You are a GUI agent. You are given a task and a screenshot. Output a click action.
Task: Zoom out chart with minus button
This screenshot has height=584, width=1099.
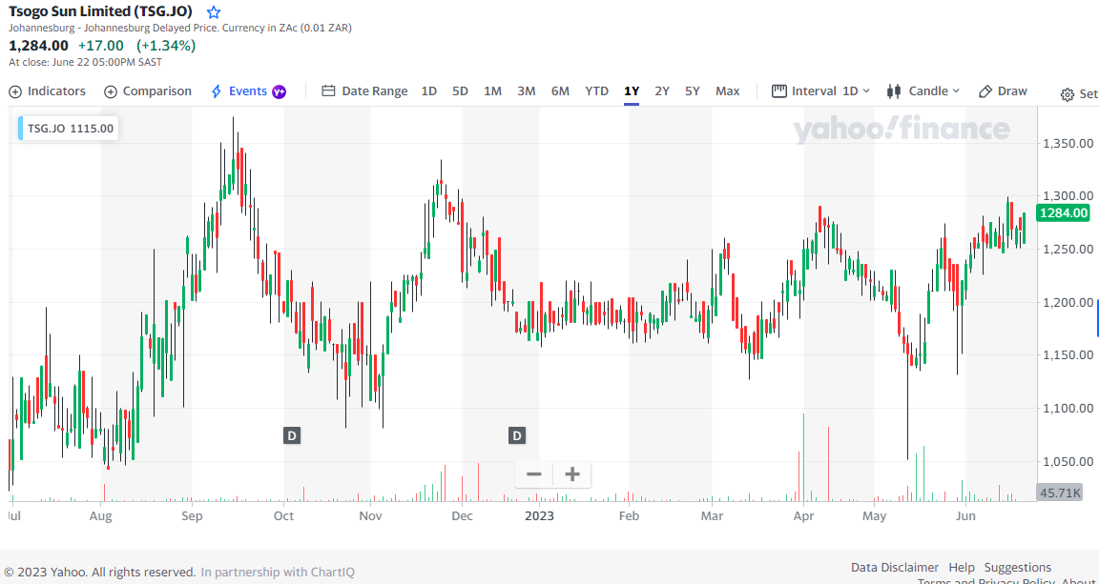point(534,474)
